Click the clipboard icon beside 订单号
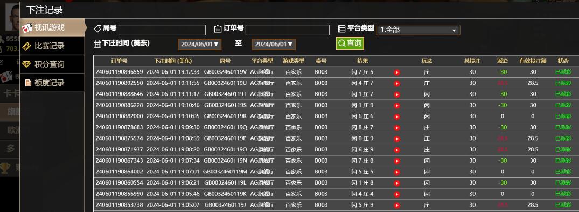Screen dimensions: 579x212 218,28
